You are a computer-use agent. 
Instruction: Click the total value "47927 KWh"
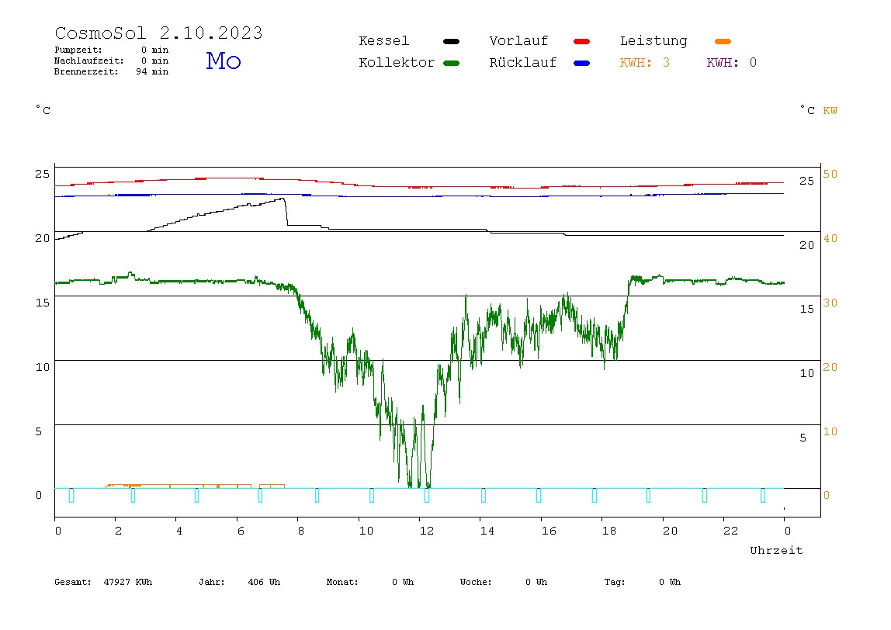(x=128, y=582)
